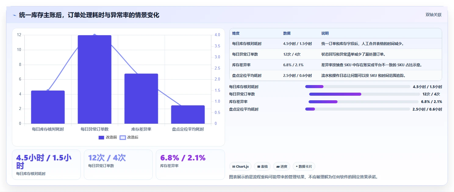Click the 双轴关联 badge in the header

(x=433, y=15)
